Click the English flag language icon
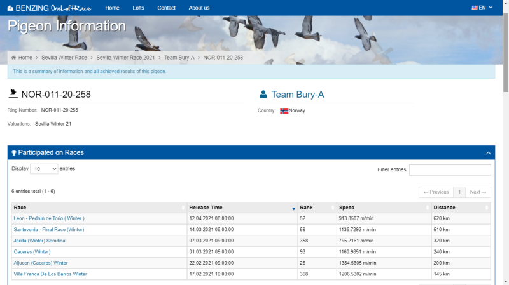Screen dimensions: 509x285 click(x=475, y=8)
